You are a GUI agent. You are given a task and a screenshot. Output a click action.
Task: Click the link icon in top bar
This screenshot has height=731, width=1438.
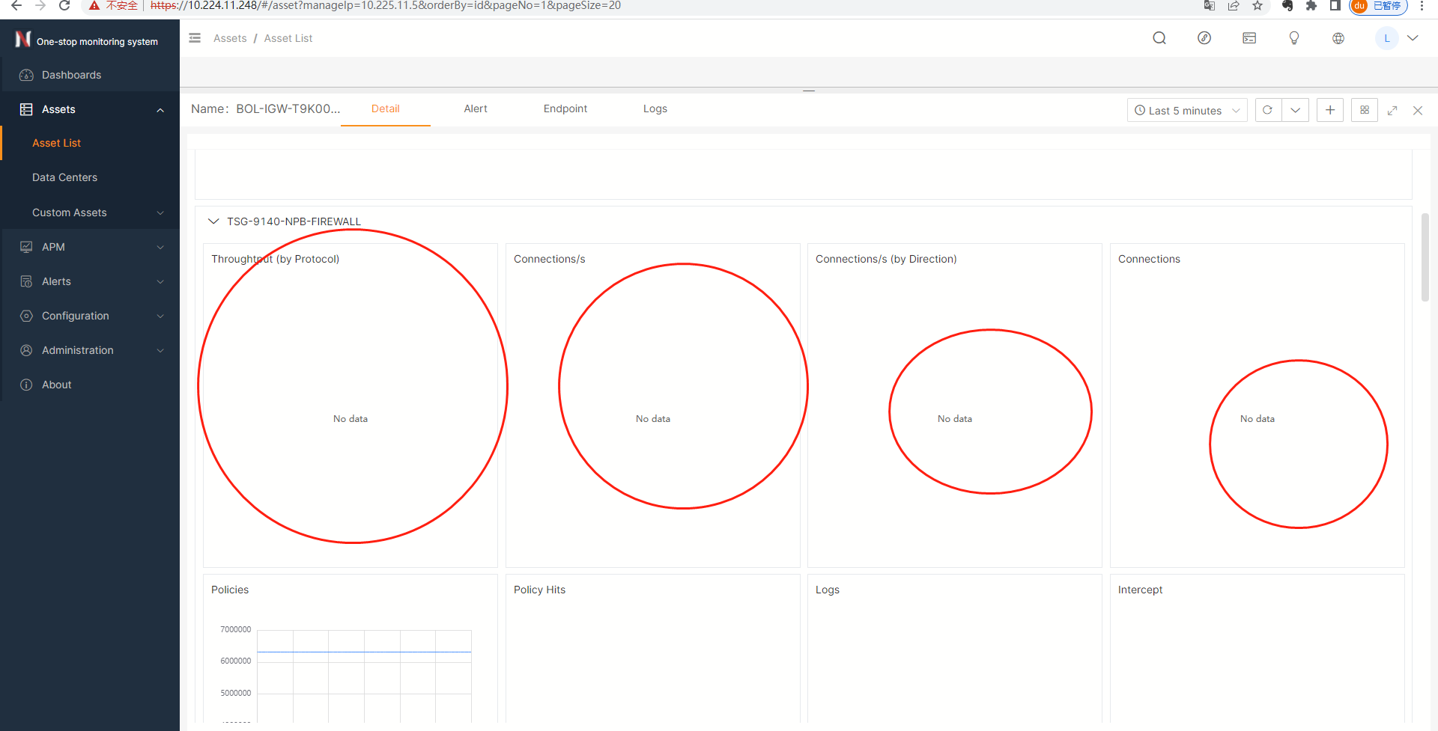tap(1204, 38)
